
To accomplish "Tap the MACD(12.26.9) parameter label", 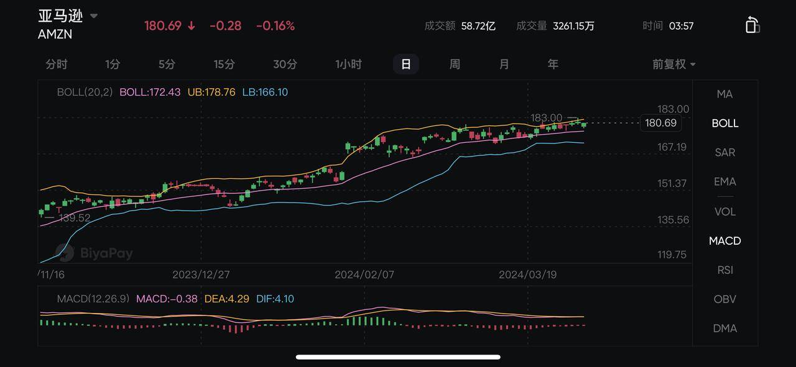I will (93, 299).
